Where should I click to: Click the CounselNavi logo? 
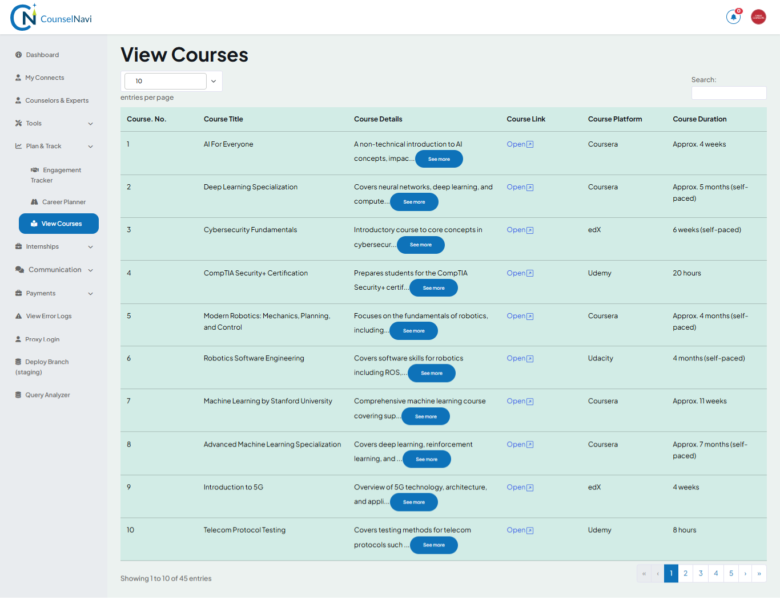[x=51, y=17]
